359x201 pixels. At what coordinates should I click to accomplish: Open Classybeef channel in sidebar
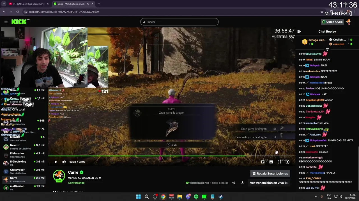24,171
